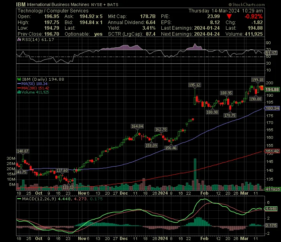Click the 148.87 price annotation
281x242 pixels.
click(x=22, y=151)
